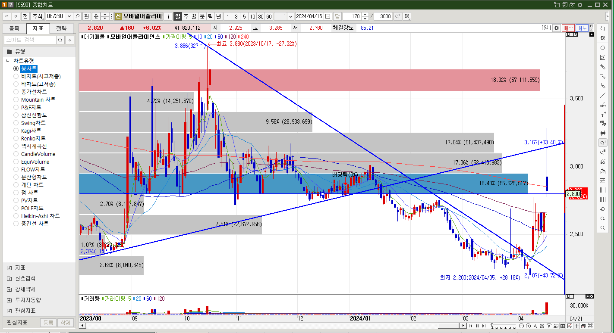Screen dimensions: 614x333
Task: Click the redo arrow in right toolbar
Action: point(603,218)
